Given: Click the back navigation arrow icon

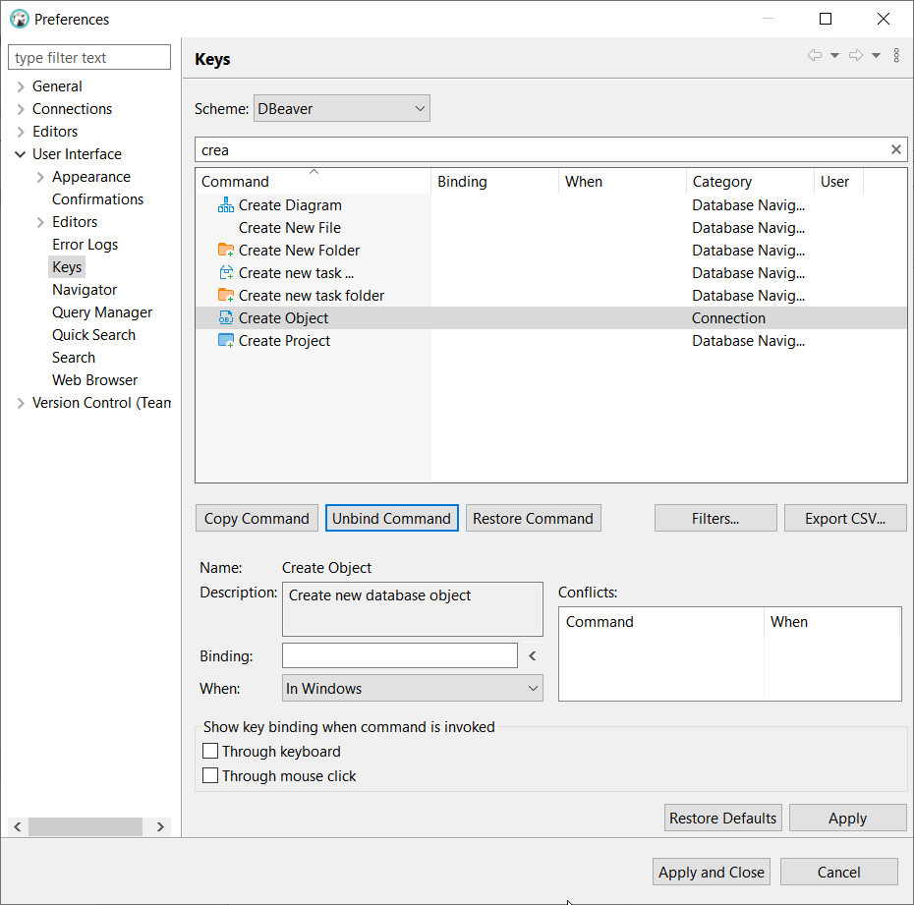Looking at the screenshot, I should [815, 55].
